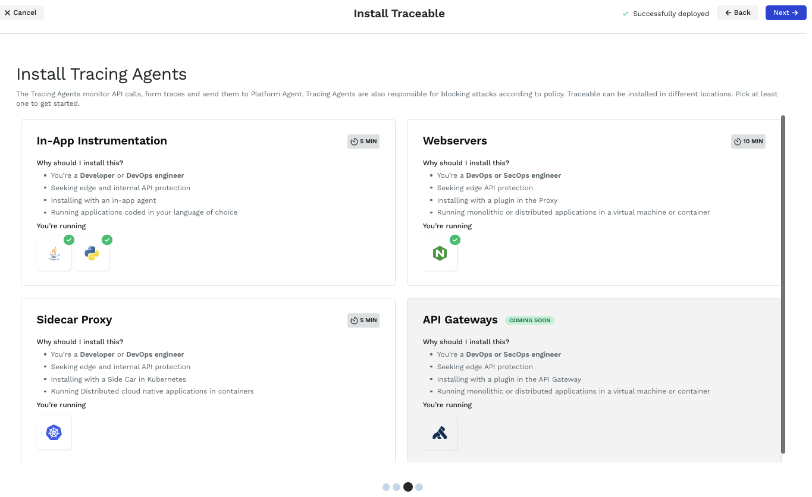Screen dimensions: 812x497
Task: Toggle the green checkmark on NGINX
Action: click(455, 240)
